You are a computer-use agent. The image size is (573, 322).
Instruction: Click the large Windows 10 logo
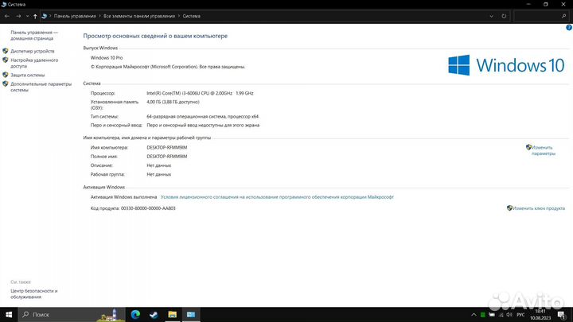[506, 65]
